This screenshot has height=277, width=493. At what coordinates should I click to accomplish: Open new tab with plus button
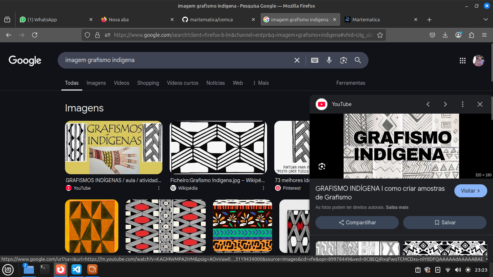[429, 20]
